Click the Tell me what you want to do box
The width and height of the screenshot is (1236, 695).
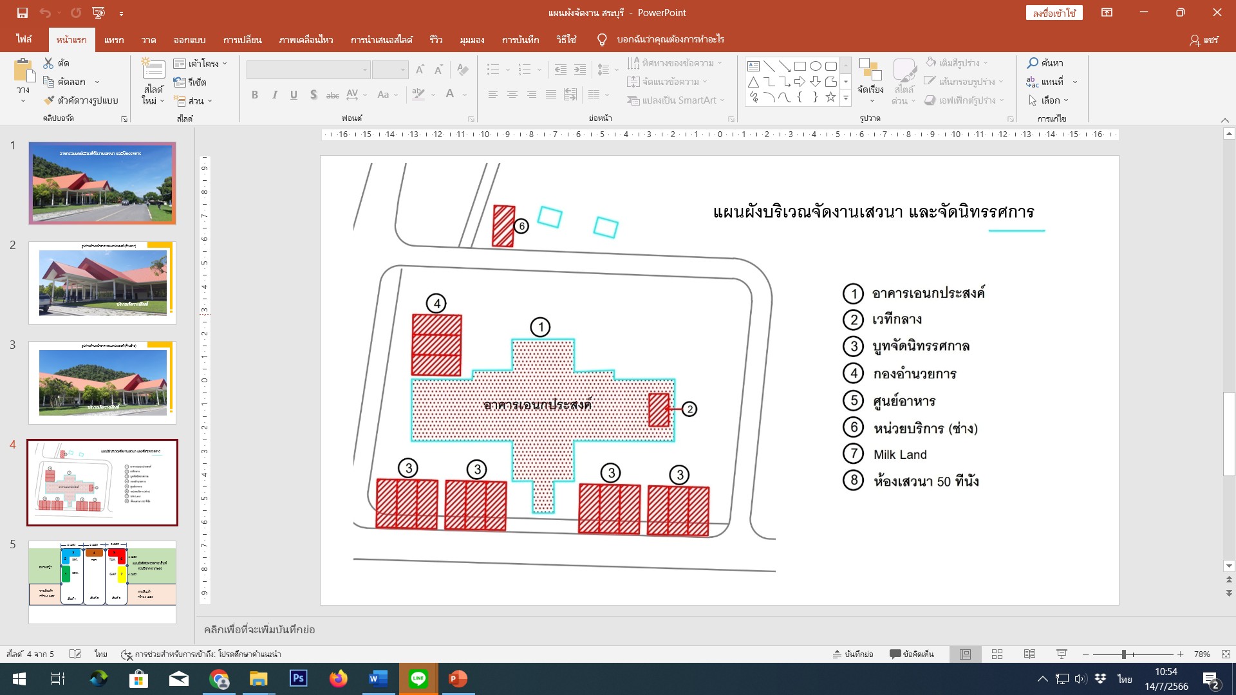coord(670,39)
